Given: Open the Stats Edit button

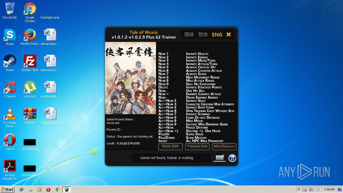Looking at the screenshot, I should coord(170,147).
